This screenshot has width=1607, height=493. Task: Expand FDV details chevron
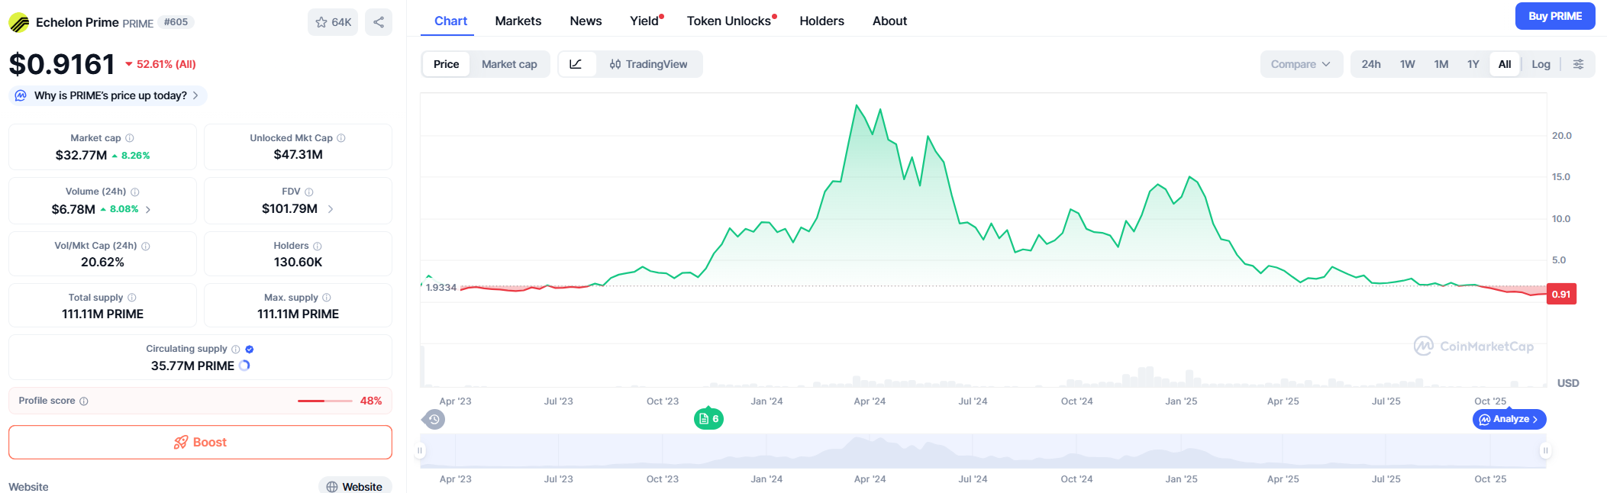(x=331, y=209)
